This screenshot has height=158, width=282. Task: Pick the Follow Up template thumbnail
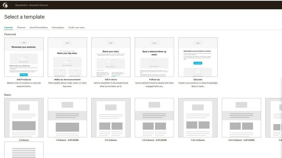[155, 57]
